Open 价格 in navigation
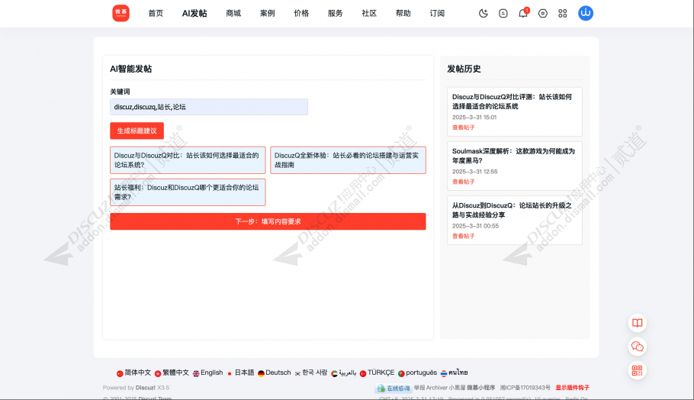The image size is (694, 400). (x=301, y=13)
